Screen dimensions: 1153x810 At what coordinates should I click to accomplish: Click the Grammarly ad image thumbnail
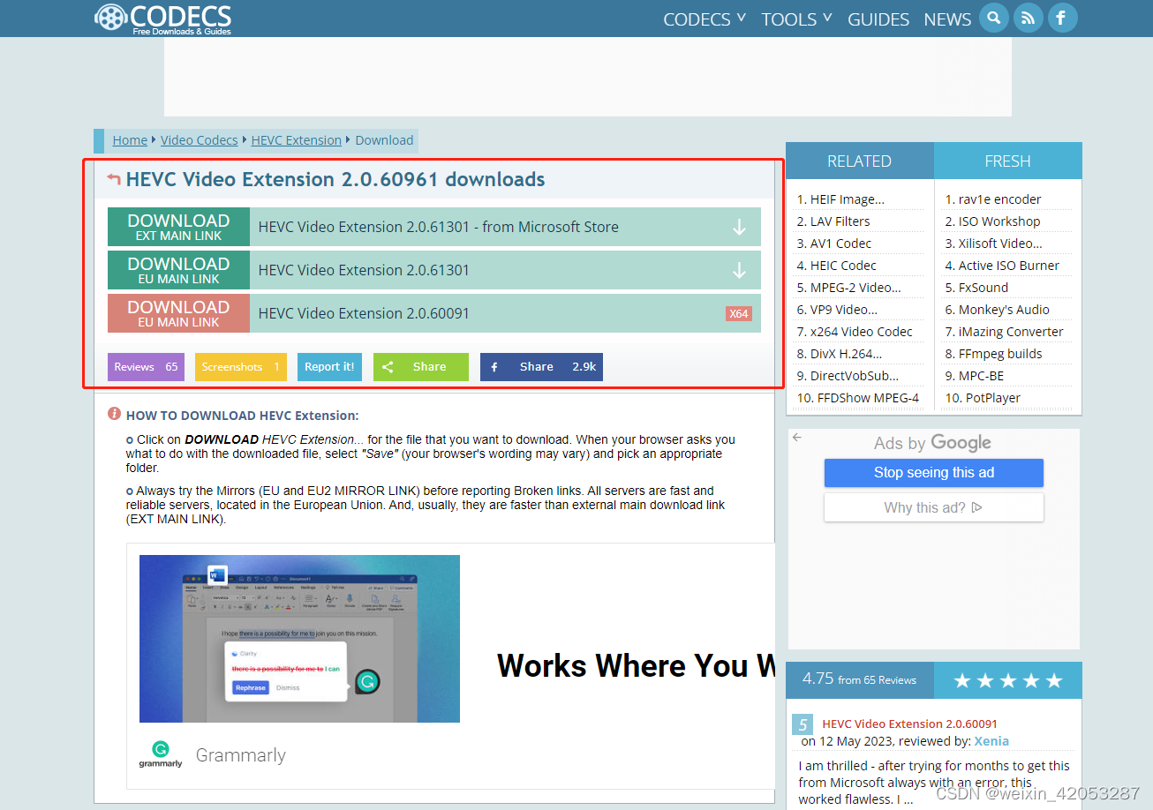(299, 639)
